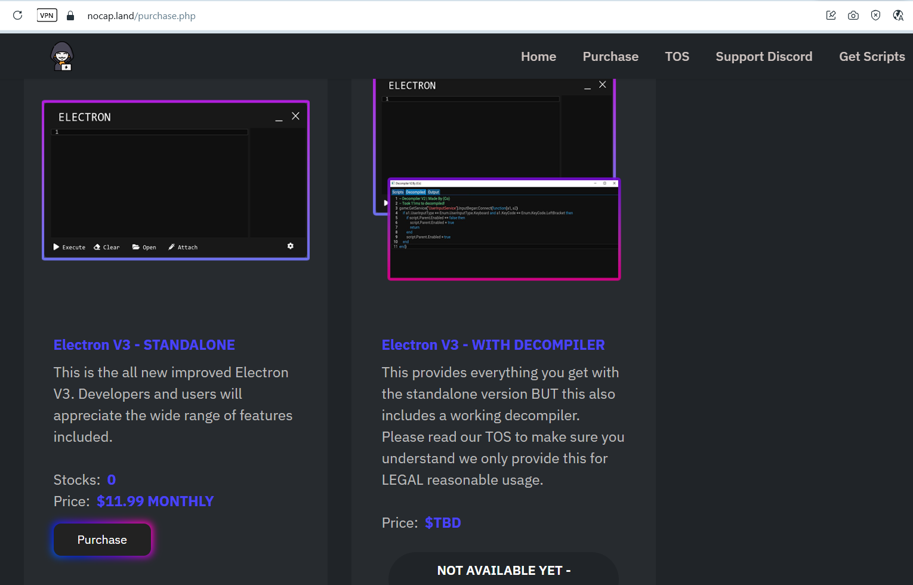The image size is (913, 585).
Task: Click the Electron V3 - STANDALONE heading
Action: [x=144, y=345]
